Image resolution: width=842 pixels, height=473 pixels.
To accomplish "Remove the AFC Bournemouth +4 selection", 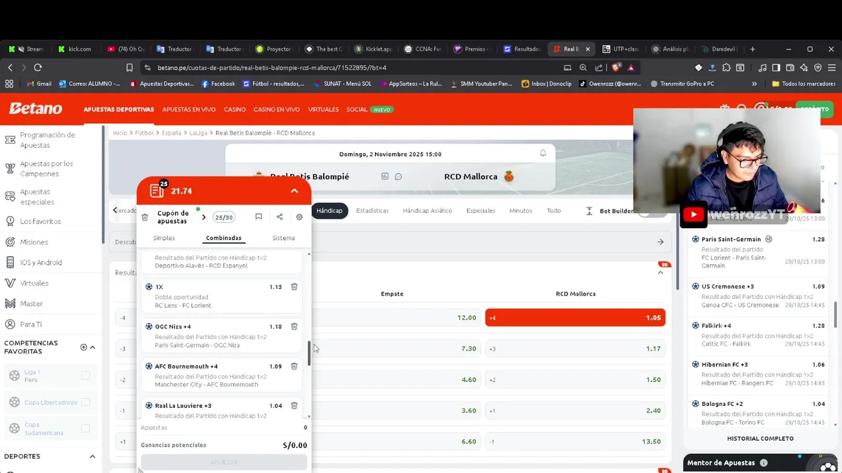I will click(x=294, y=366).
